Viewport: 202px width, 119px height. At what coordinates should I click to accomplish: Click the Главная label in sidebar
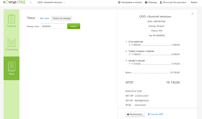[x=11, y=26]
